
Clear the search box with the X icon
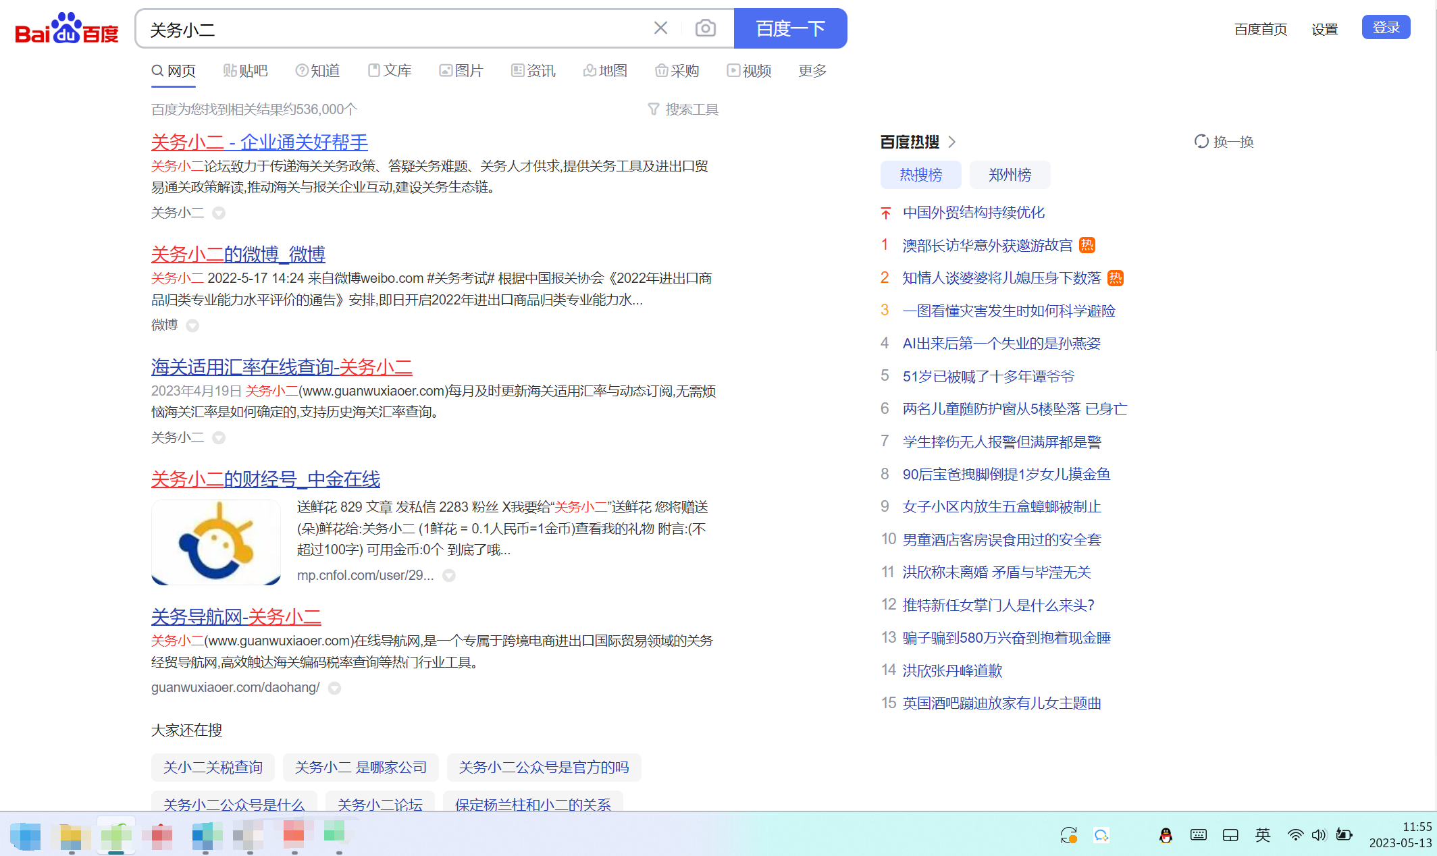pyautogui.click(x=660, y=28)
